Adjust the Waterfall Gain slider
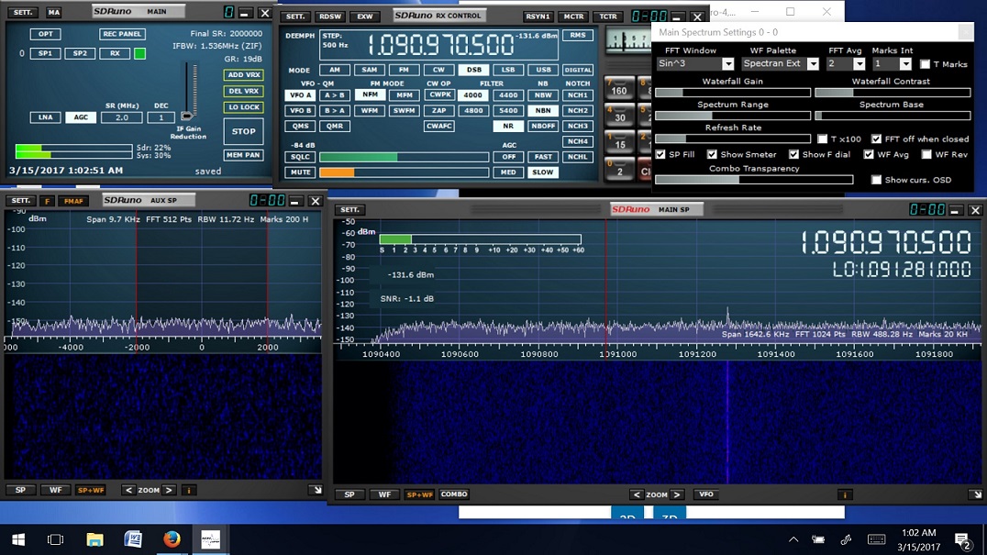987x555 pixels. coord(733,93)
